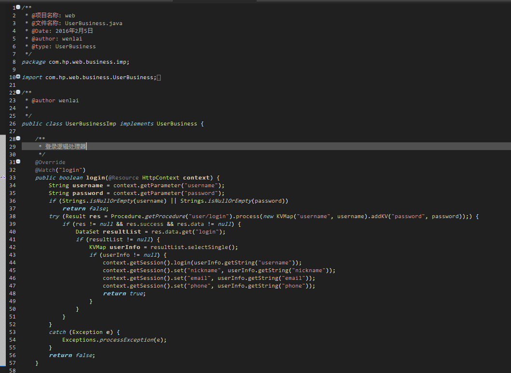Click return false on line 56
The height and width of the screenshot is (373, 511).
(72, 355)
